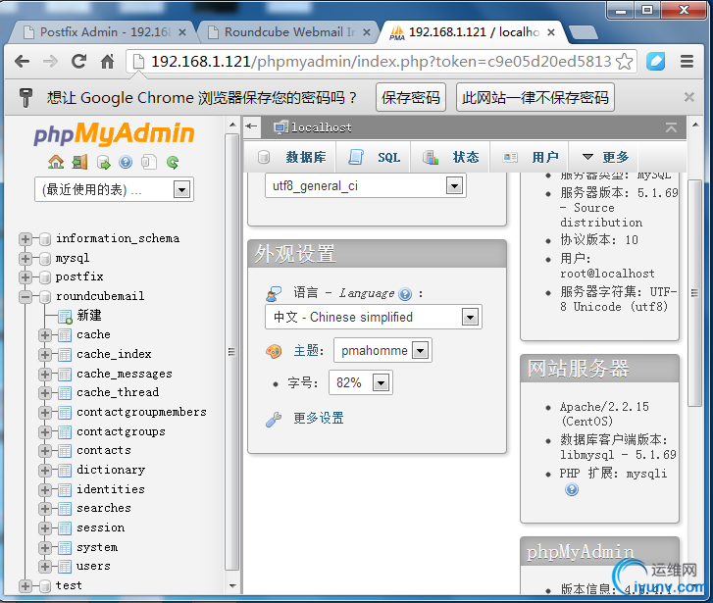This screenshot has width=713, height=603.
Task: Click the copy documents icon in sidebar
Action: 149,162
